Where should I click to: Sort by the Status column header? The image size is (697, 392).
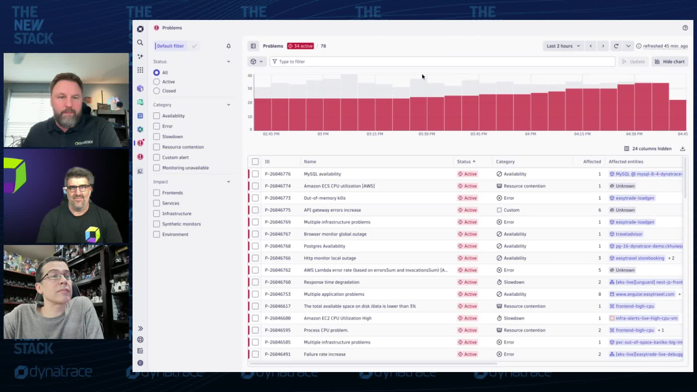tap(466, 162)
